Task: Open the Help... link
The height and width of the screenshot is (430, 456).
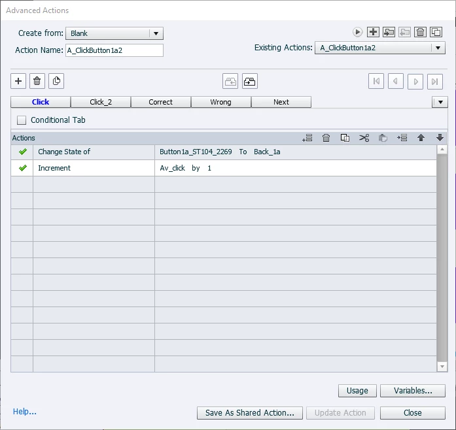Action: (x=25, y=412)
